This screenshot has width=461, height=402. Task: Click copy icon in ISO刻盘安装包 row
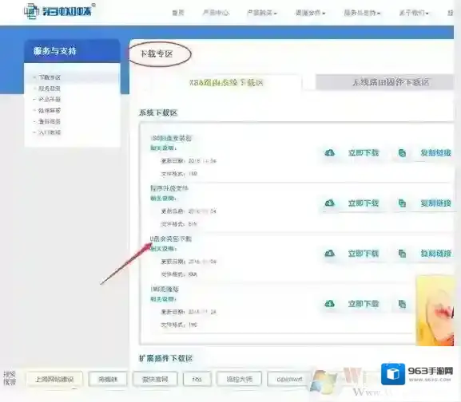pos(402,152)
